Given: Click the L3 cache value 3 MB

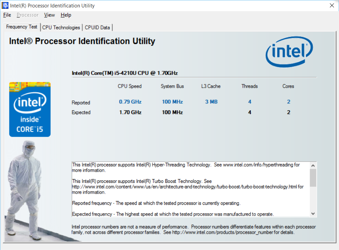Looking at the screenshot, I should pos(211,102).
